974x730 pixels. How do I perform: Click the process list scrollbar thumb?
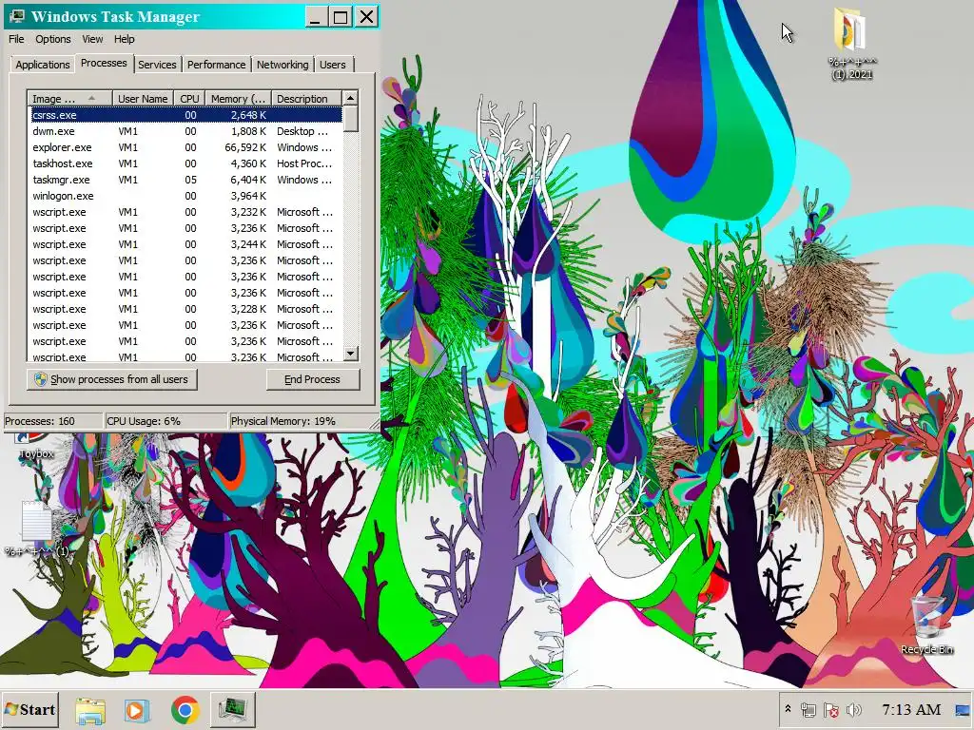(x=350, y=119)
